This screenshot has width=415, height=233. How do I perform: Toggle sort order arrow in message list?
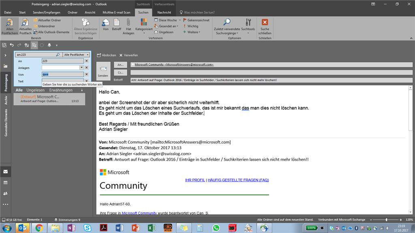[x=82, y=90]
